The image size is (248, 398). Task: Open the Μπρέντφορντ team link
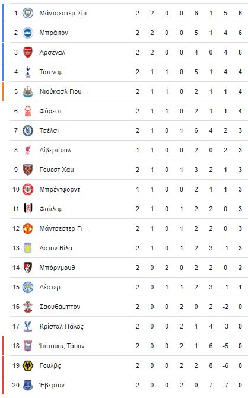tap(60, 189)
